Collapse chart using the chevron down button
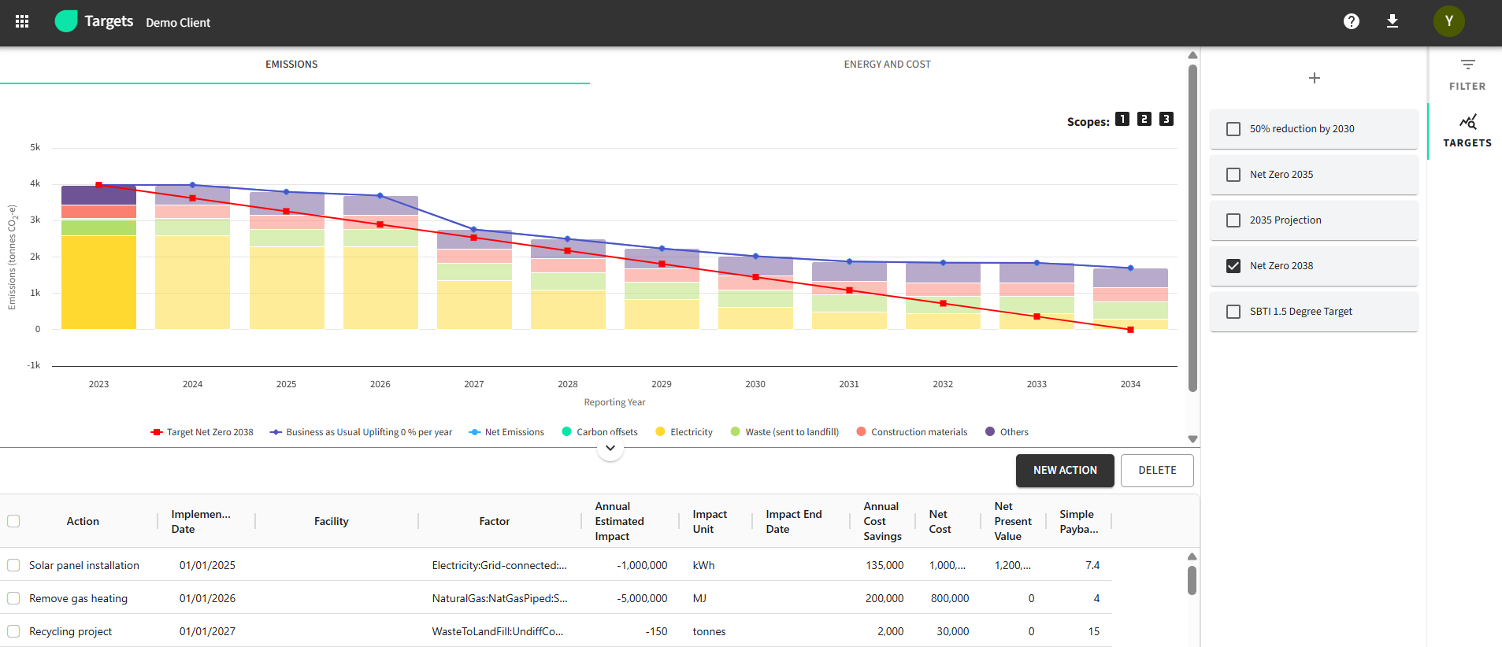The height and width of the screenshot is (647, 1502). point(610,448)
